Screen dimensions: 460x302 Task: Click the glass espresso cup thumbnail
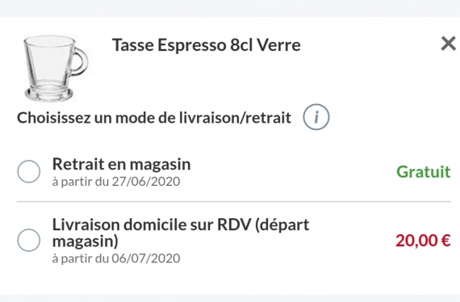click(x=55, y=69)
